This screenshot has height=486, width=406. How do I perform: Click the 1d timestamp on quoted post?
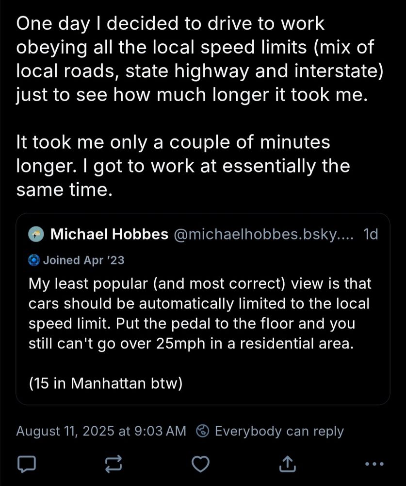pos(371,234)
